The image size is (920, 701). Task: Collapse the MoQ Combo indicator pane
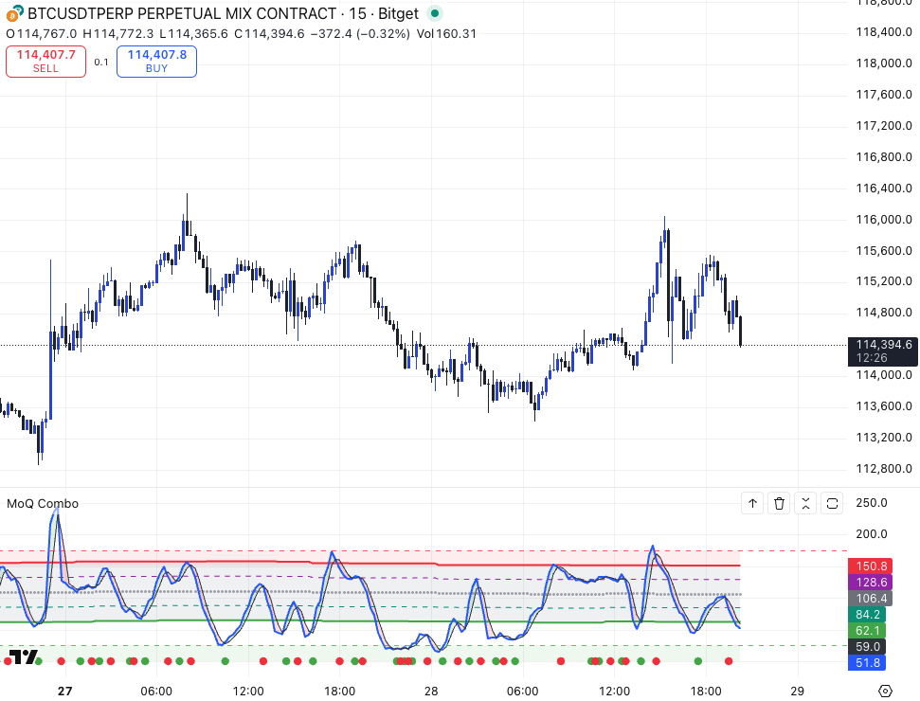click(805, 504)
